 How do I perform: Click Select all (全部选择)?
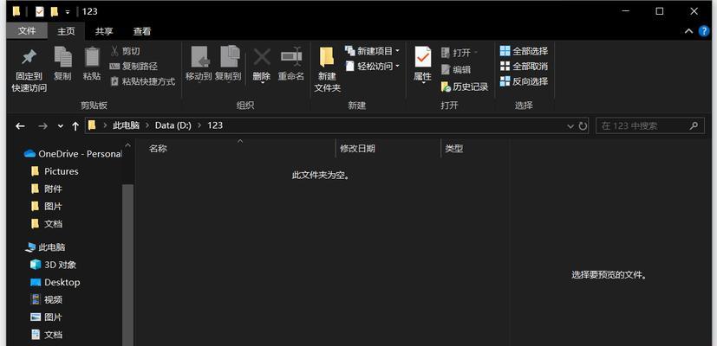coord(524,51)
